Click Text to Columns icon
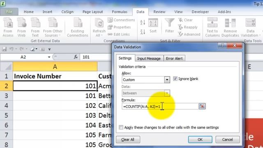 212,28
